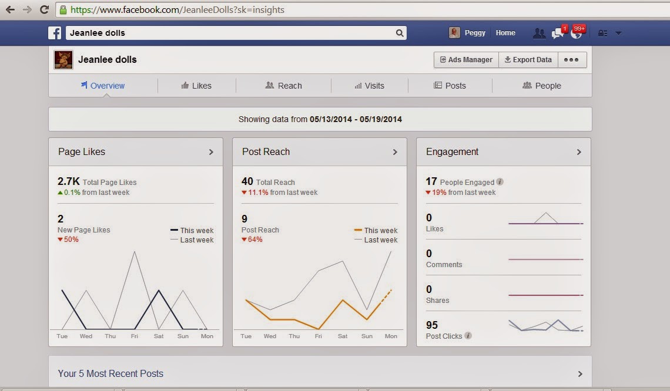The width and height of the screenshot is (670, 391).
Task: Expand the Page Likes section arrow
Action: coord(211,151)
